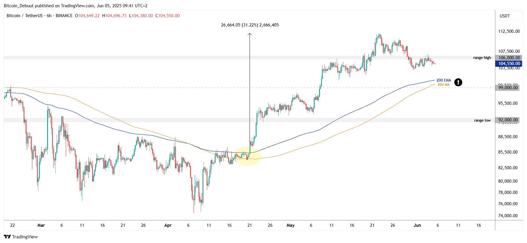Image resolution: width=527 pixels, height=243 pixels.
Task: Select the 106,000.00 price tag on axis
Action: (509, 58)
